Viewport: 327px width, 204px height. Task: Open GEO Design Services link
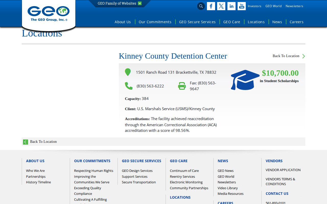tap(137, 171)
